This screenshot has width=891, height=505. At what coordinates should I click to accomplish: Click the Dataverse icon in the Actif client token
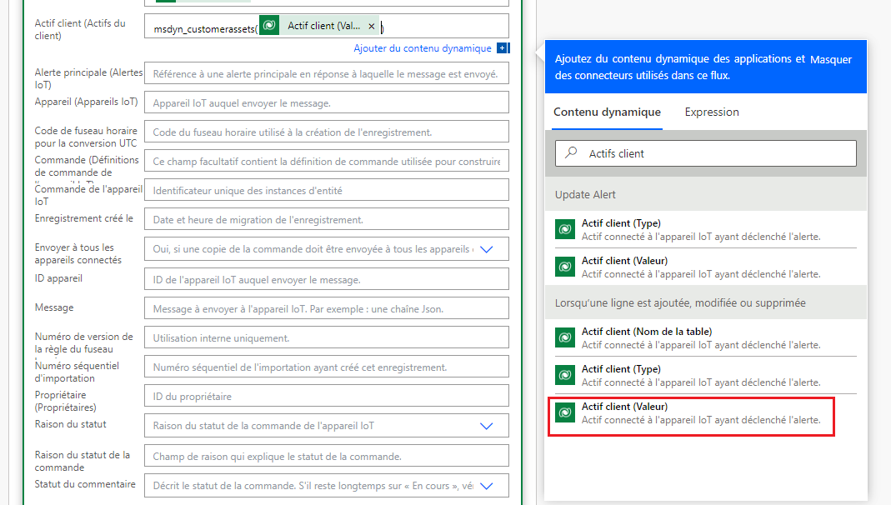[269, 26]
